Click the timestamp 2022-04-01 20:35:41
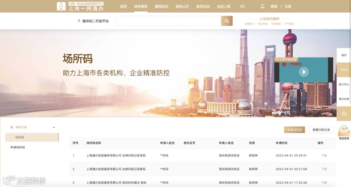351x187 pixels. pos(291,156)
